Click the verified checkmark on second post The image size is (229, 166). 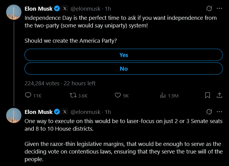click(57, 112)
